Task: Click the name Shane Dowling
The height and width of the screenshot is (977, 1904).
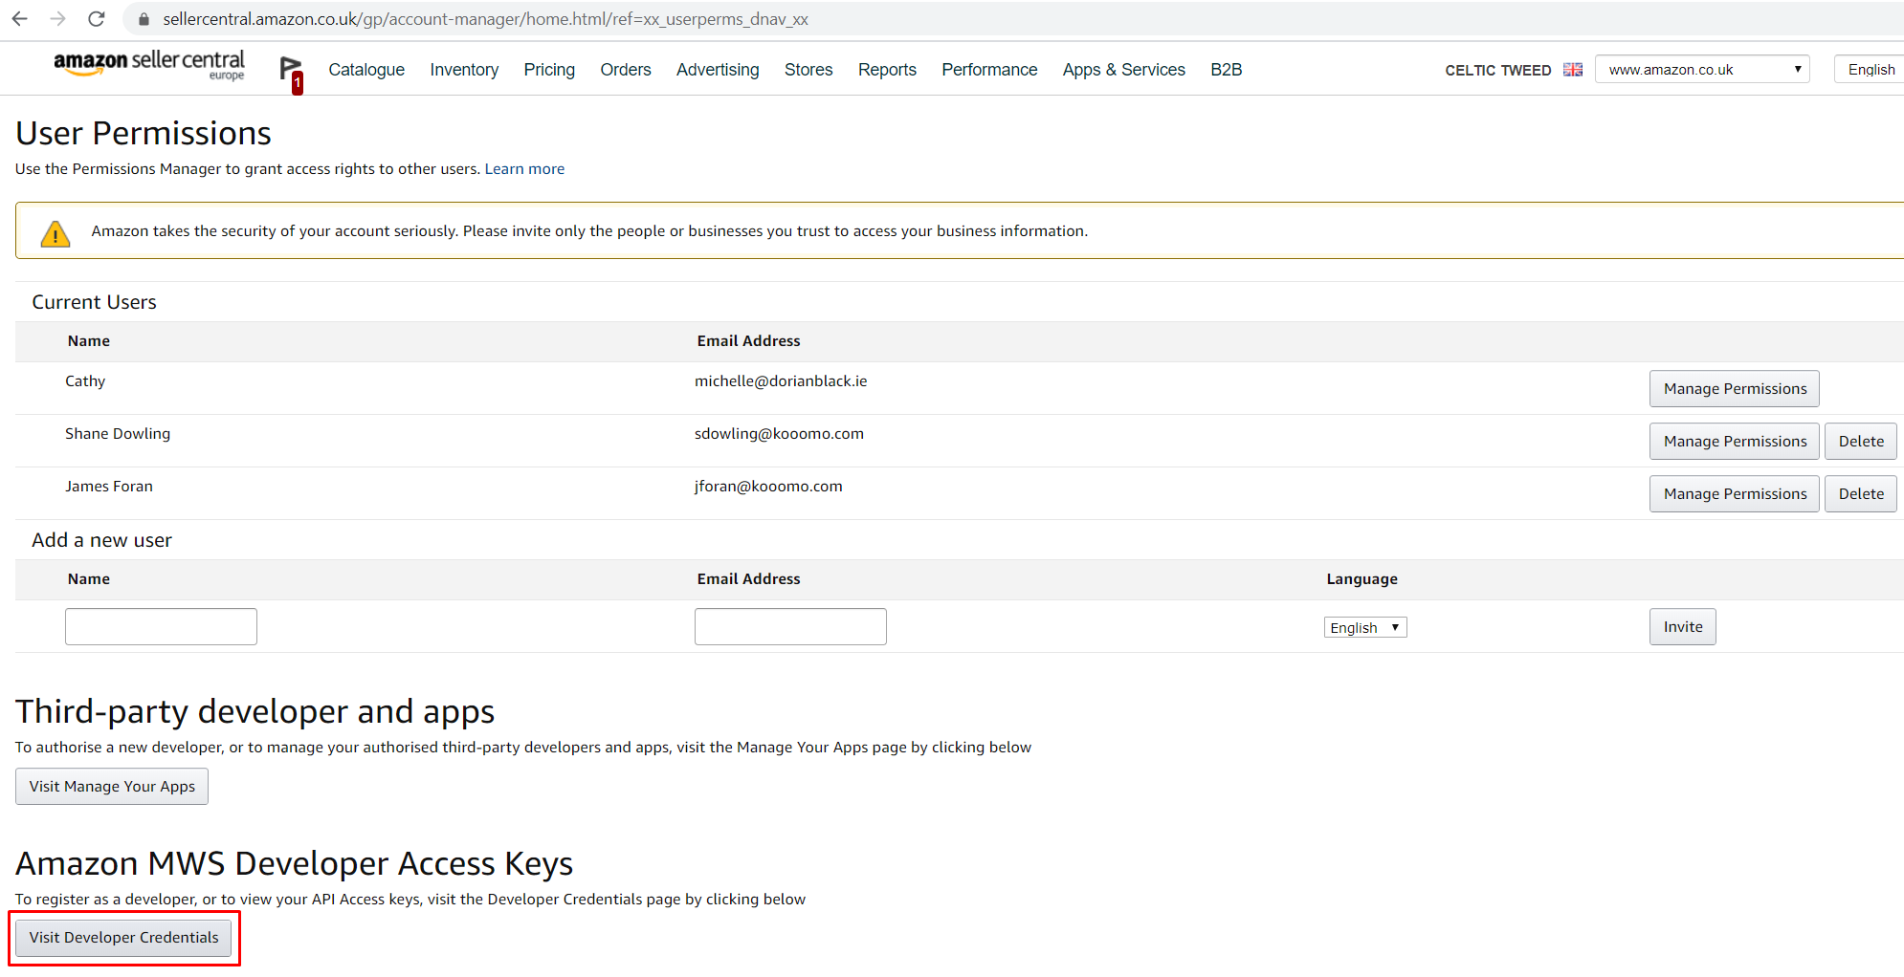Action: tap(118, 433)
